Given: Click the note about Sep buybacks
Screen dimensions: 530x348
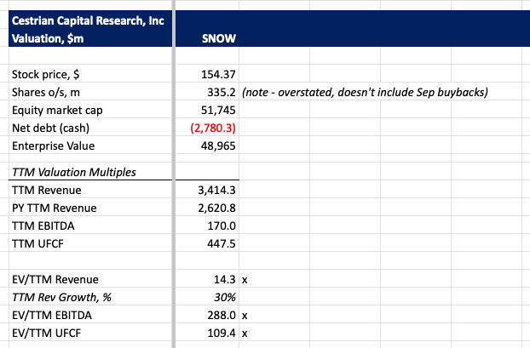Looking at the screenshot, I should (x=365, y=92).
